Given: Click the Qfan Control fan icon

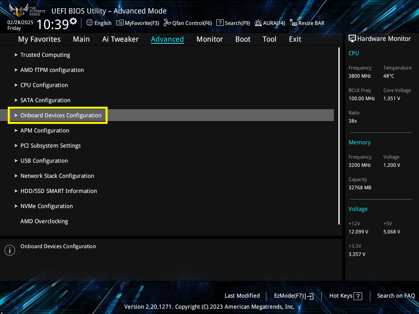Looking at the screenshot, I should point(167,23).
